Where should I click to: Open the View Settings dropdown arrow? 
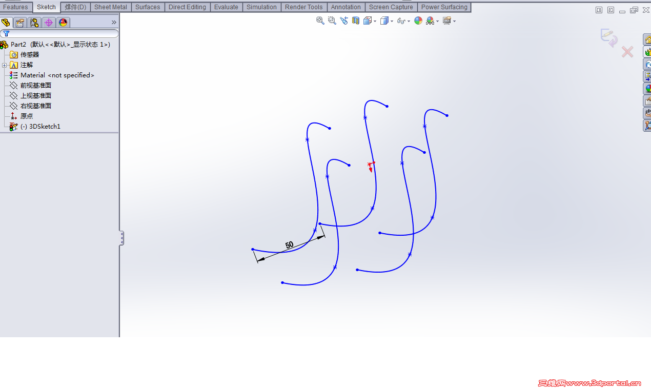click(454, 21)
